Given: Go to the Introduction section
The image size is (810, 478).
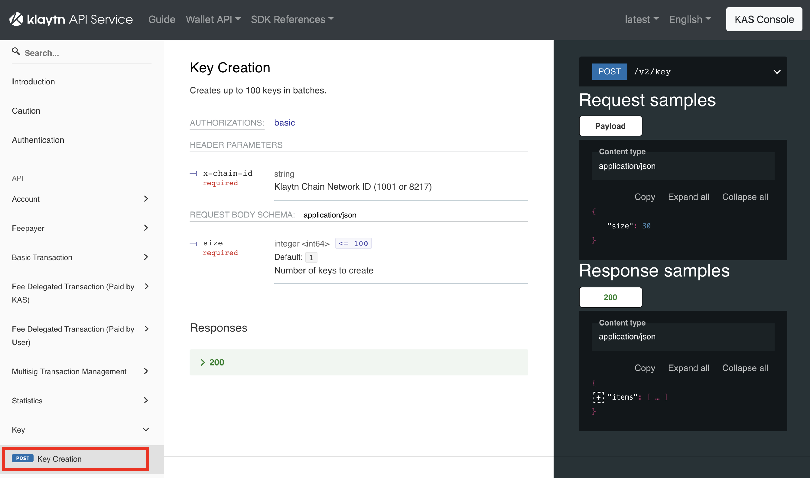Looking at the screenshot, I should (33, 82).
